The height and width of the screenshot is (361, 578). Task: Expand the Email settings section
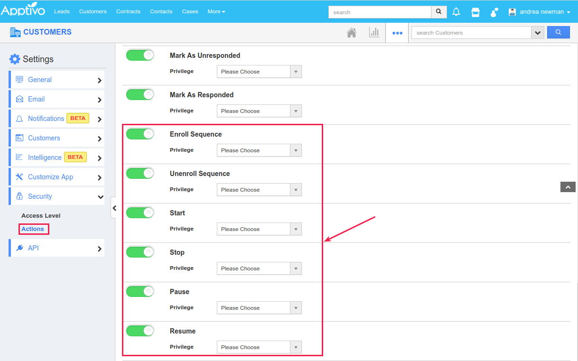coord(57,99)
